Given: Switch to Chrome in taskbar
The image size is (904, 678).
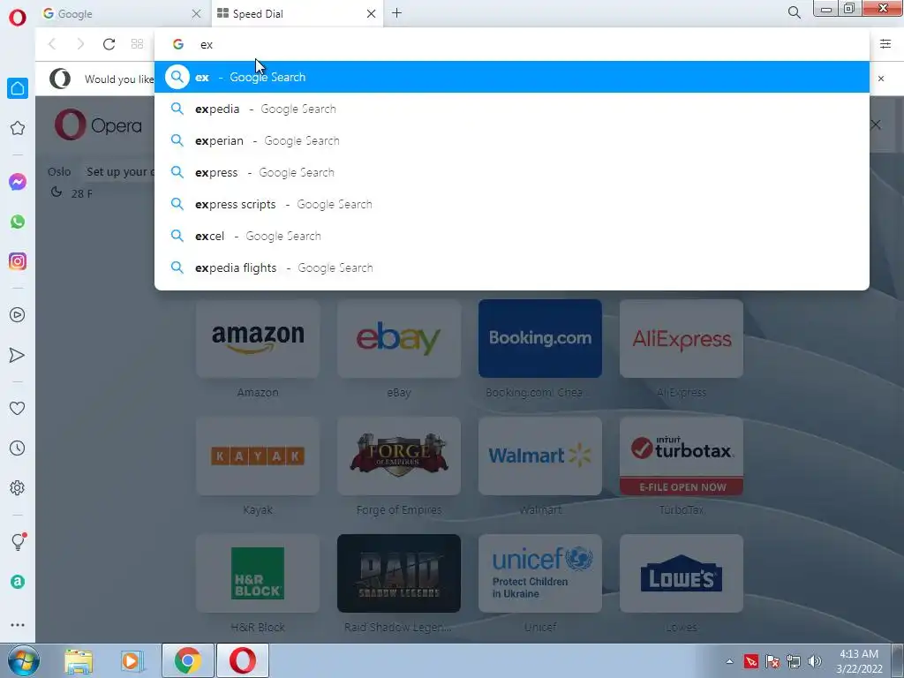Looking at the screenshot, I should click(187, 660).
